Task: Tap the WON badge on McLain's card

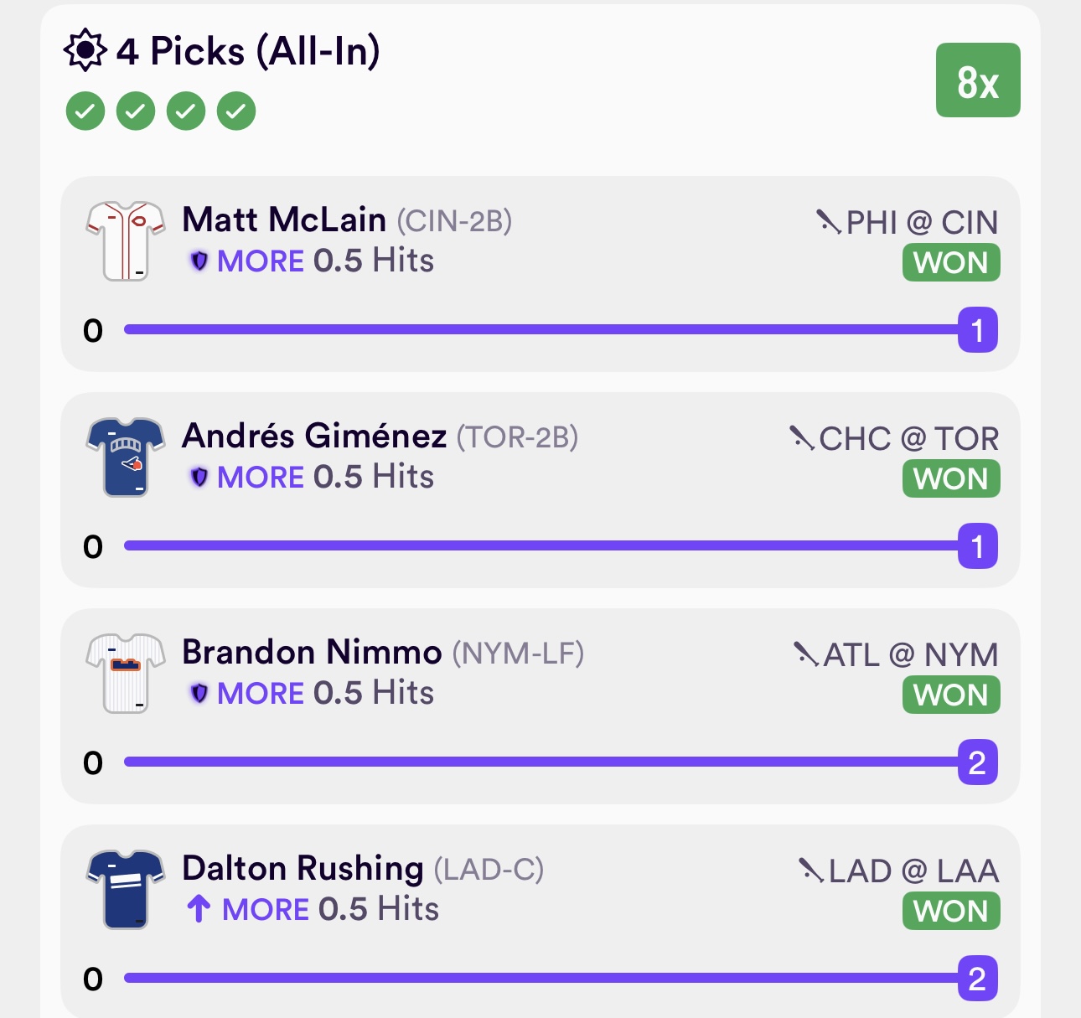Action: click(x=951, y=263)
